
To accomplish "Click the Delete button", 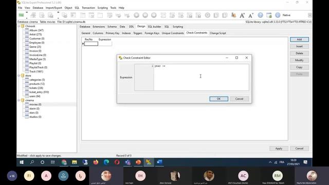I will click(299, 53).
